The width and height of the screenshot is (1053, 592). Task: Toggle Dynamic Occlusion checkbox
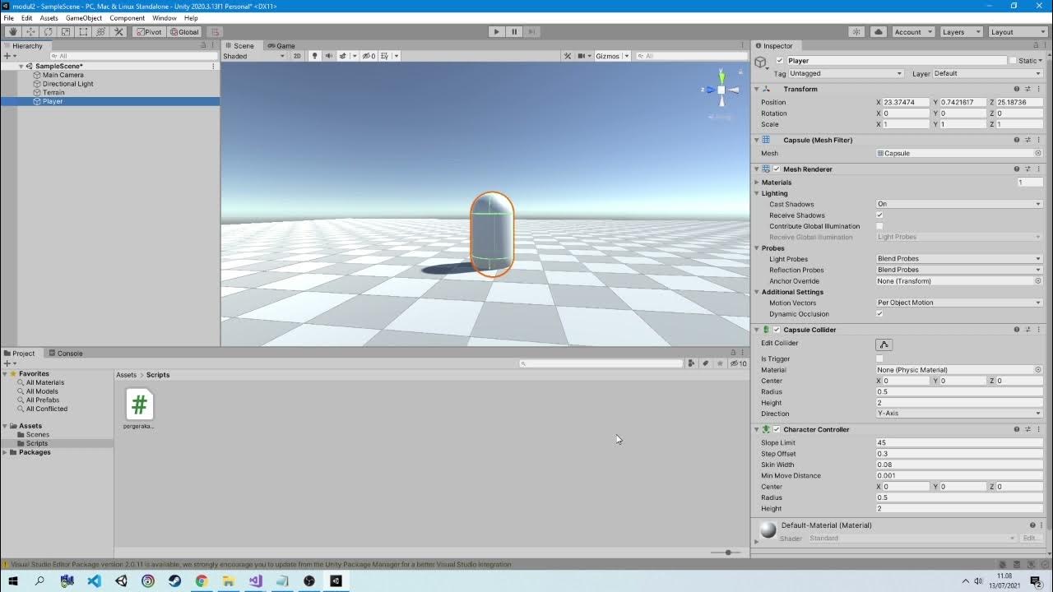879,313
